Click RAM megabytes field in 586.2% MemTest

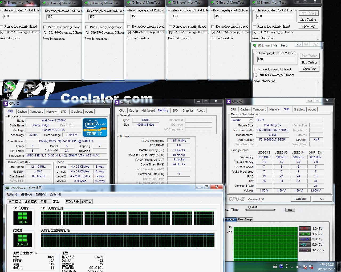(21, 16)
